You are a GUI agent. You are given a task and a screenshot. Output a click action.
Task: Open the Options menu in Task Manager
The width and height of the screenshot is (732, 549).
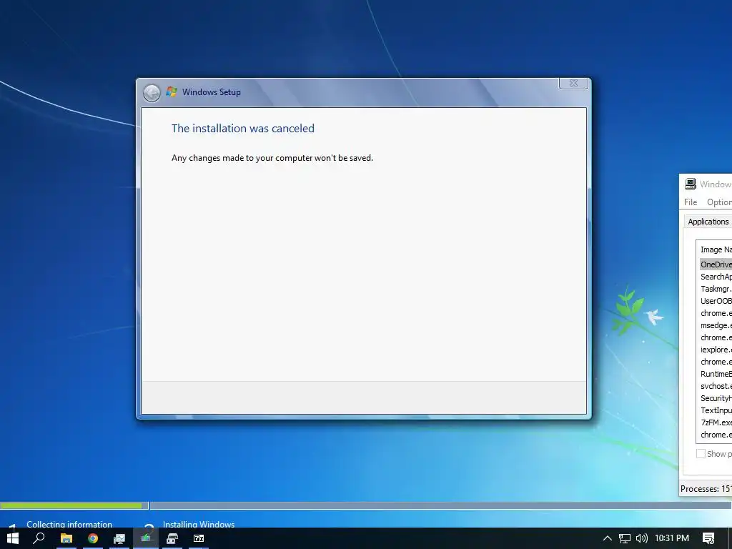(719, 202)
